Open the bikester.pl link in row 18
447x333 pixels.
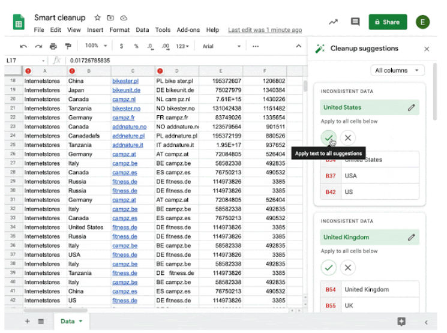[x=125, y=81]
